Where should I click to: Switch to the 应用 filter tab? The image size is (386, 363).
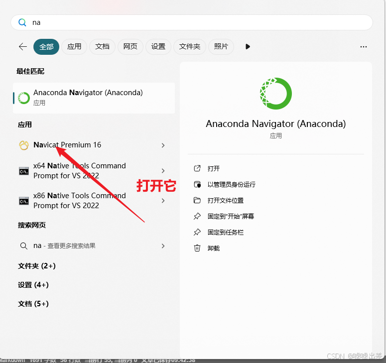coord(74,46)
